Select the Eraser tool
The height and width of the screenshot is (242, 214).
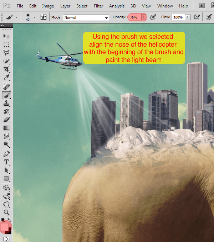tap(6, 120)
